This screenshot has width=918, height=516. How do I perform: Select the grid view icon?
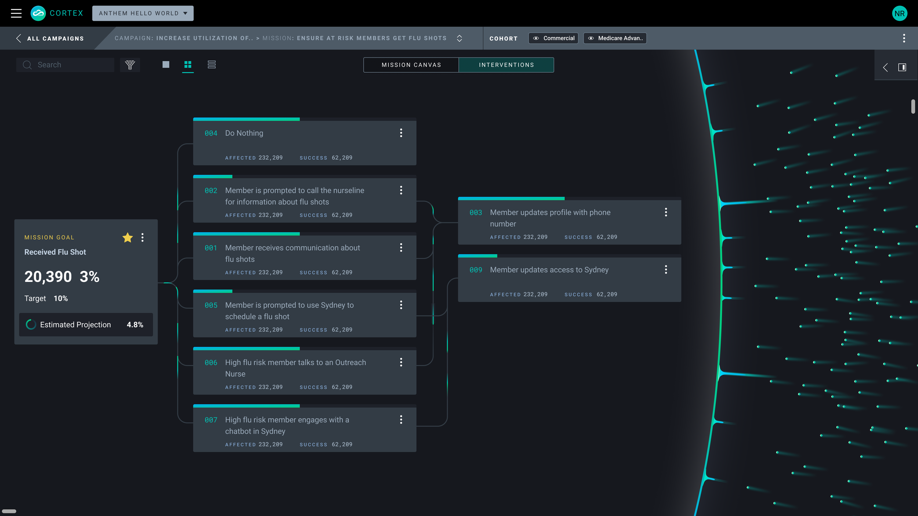(x=188, y=65)
